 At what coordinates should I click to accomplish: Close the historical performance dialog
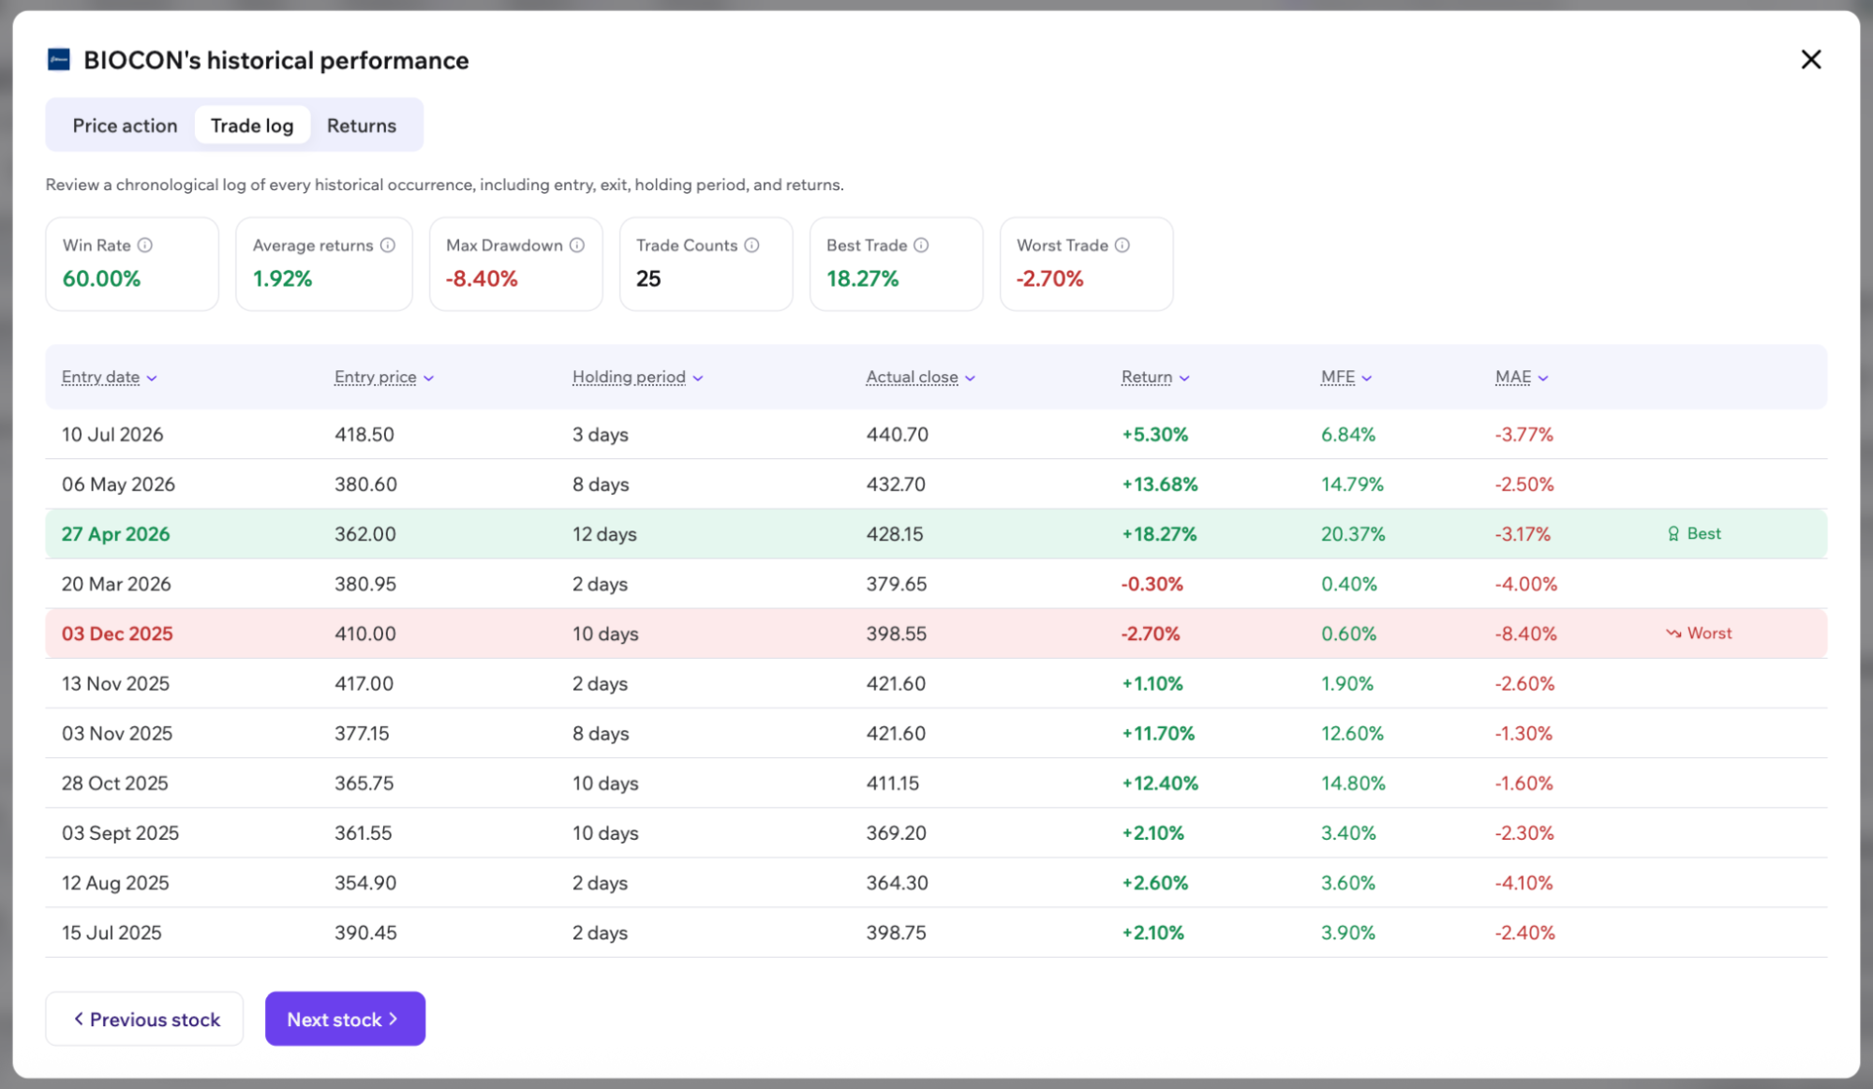click(x=1810, y=60)
